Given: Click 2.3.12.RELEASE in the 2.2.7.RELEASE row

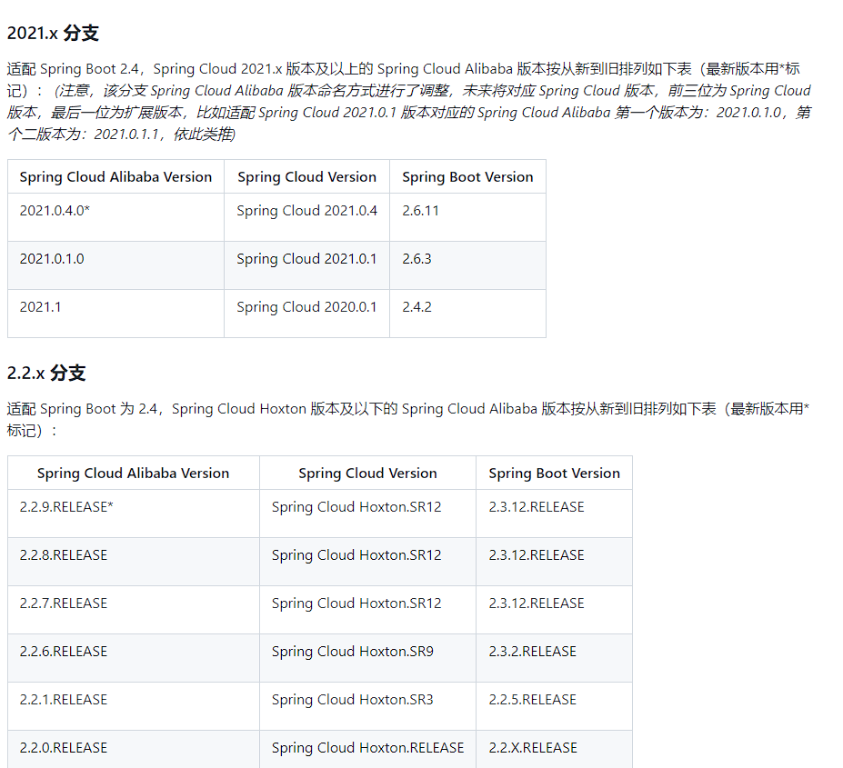Looking at the screenshot, I should click(x=555, y=610).
